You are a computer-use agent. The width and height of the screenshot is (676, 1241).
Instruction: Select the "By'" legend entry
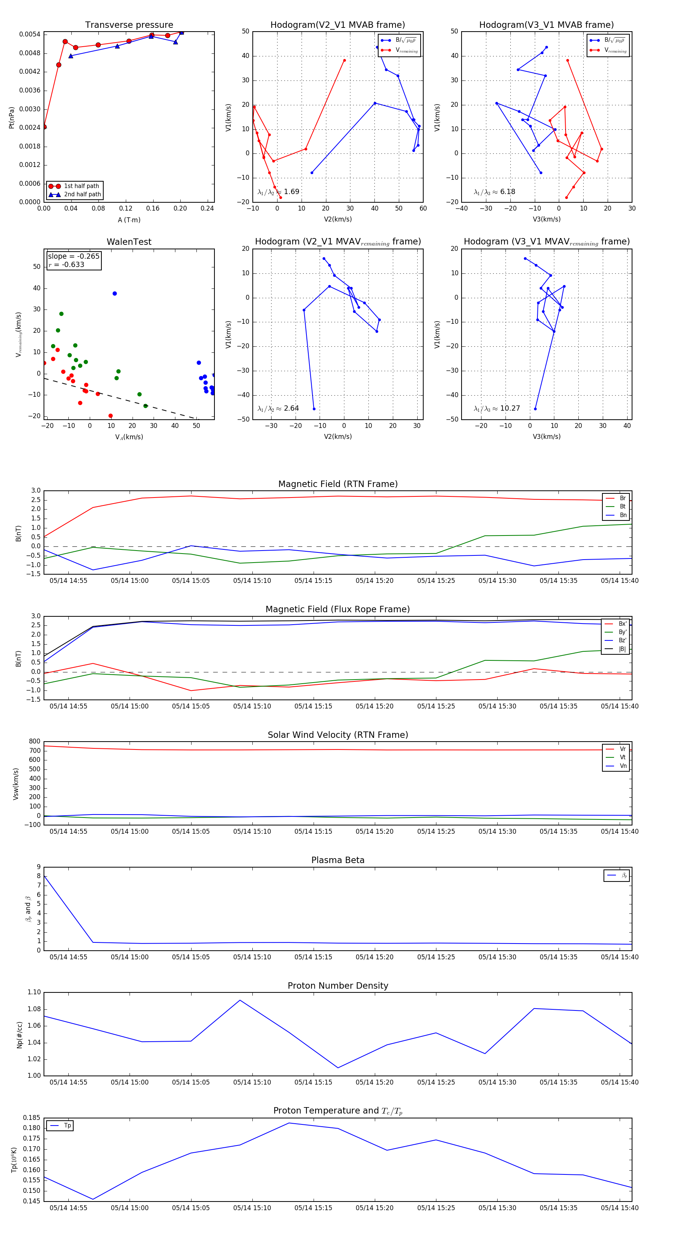tap(616, 632)
